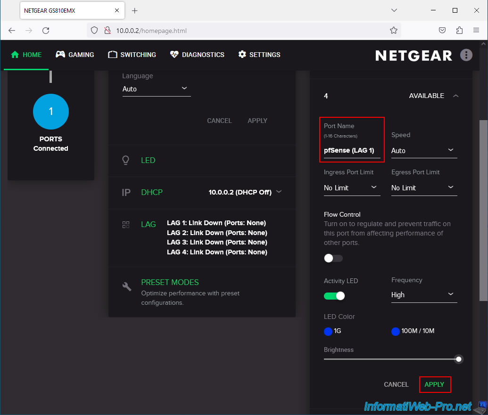This screenshot has height=415, width=488.
Task: Open the Speed dropdown
Action: coord(424,151)
